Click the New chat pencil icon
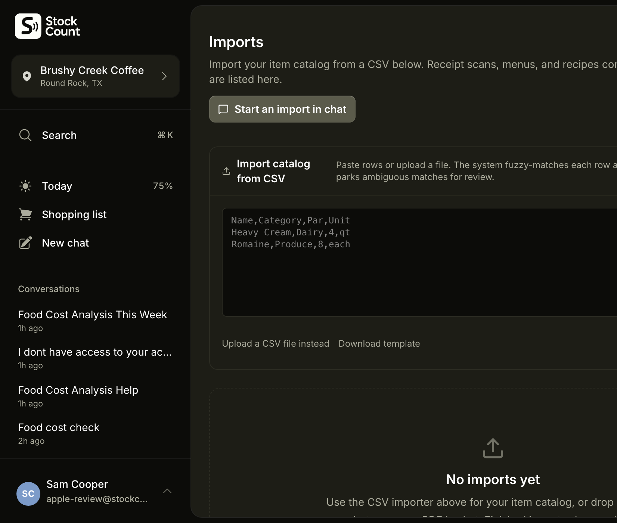This screenshot has height=523, width=617. (25, 243)
